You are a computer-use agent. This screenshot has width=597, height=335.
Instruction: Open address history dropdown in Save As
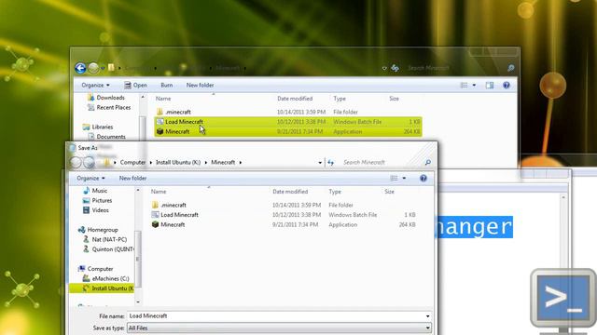(x=320, y=163)
